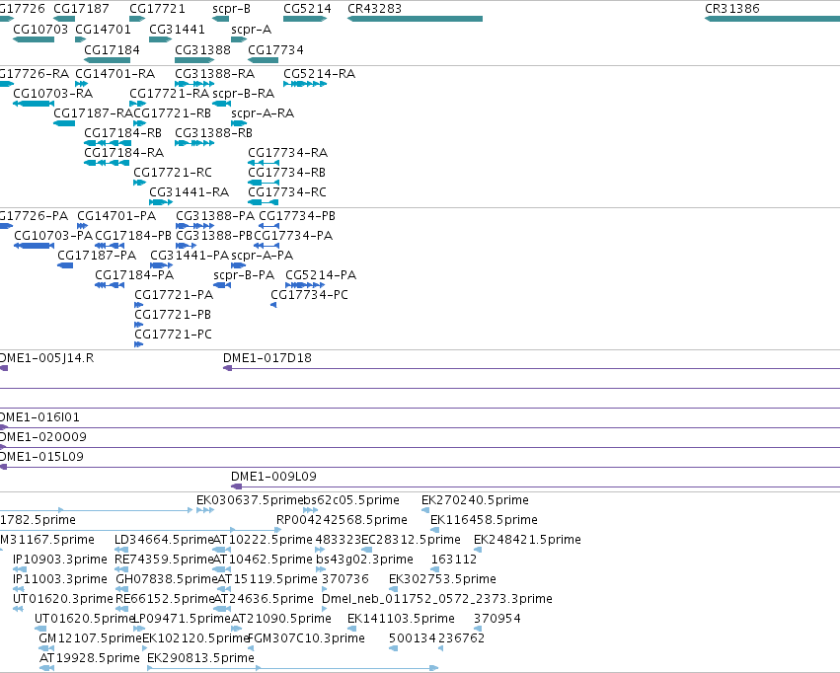Select protein label CG14701-PA
This screenshot has height=673, width=840.
[116, 216]
